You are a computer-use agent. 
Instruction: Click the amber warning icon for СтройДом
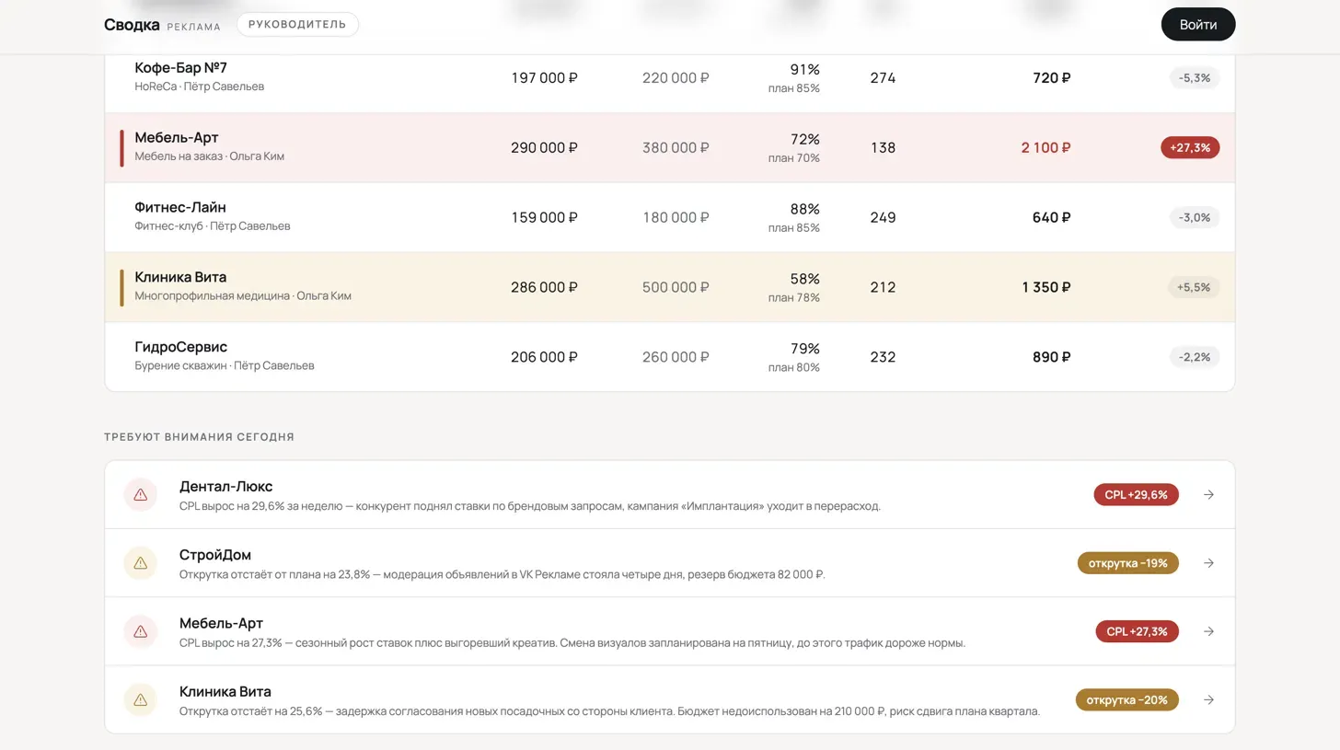click(141, 563)
